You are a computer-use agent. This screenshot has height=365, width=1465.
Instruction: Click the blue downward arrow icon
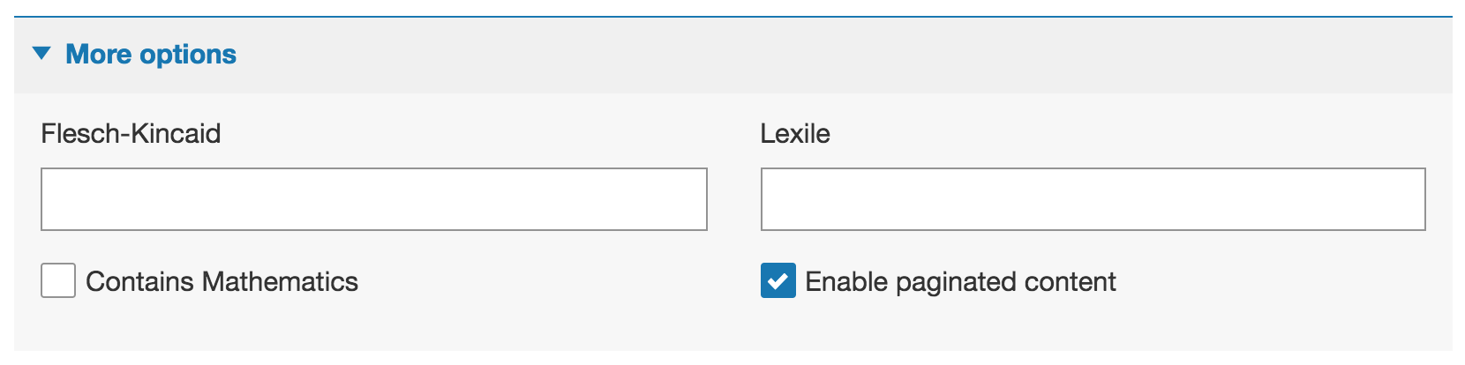pos(41,54)
